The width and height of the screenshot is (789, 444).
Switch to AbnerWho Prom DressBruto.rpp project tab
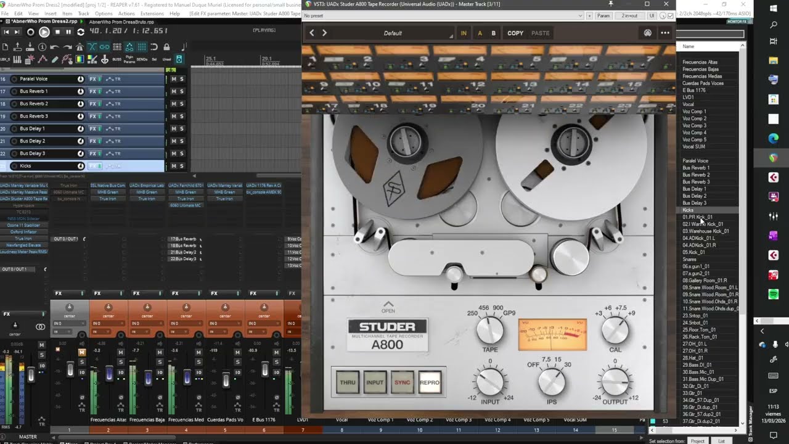121,22
